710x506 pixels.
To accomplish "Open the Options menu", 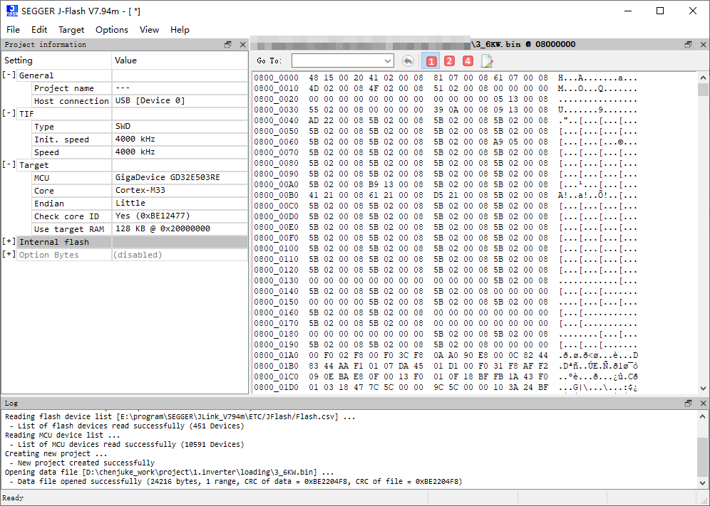I will pos(111,30).
